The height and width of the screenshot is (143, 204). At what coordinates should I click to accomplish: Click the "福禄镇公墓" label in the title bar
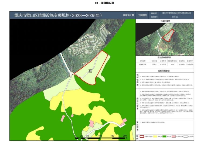click(x=128, y=15)
